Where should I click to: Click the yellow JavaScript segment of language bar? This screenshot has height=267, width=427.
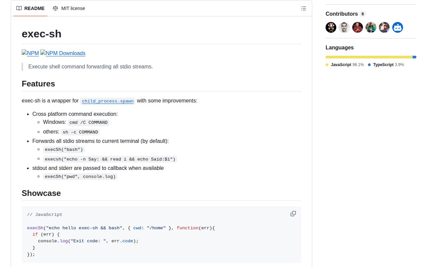coord(369,57)
